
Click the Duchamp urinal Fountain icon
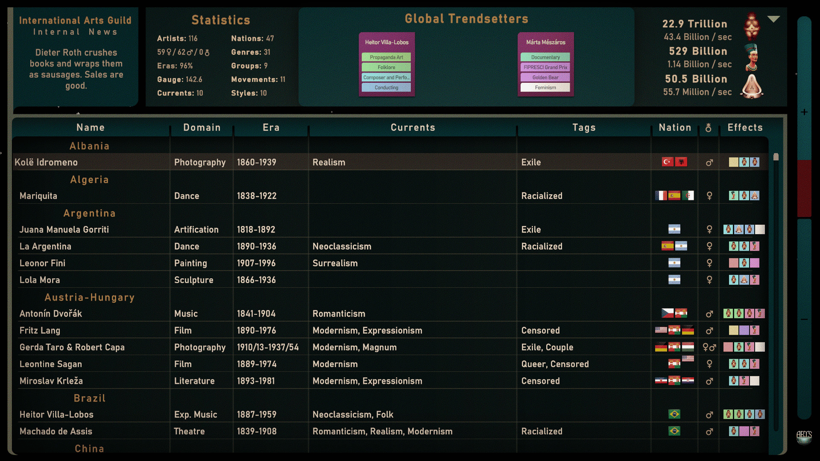tap(752, 86)
